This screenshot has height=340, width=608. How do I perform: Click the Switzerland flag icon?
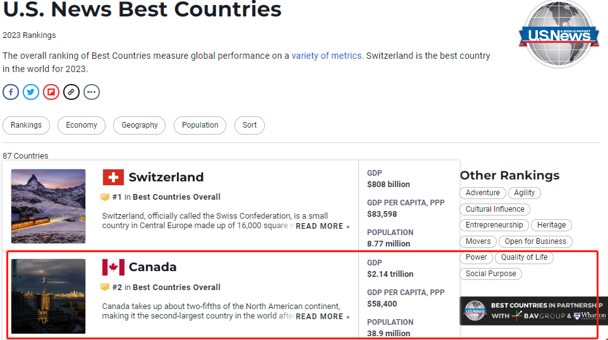pos(113,178)
